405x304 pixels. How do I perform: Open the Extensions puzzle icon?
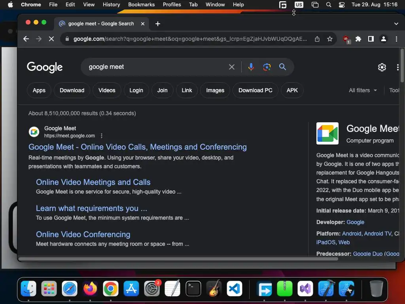[x=358, y=39]
